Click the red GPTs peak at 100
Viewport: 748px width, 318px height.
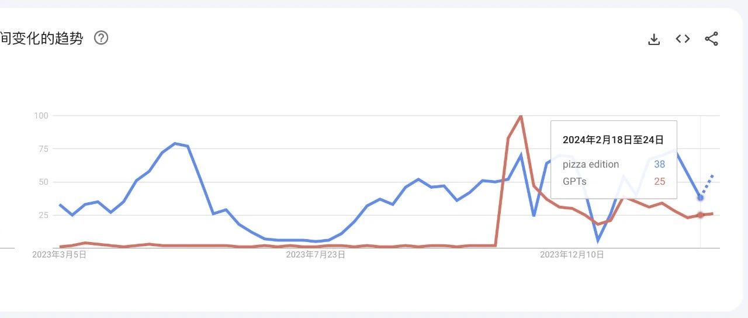pyautogui.click(x=521, y=116)
